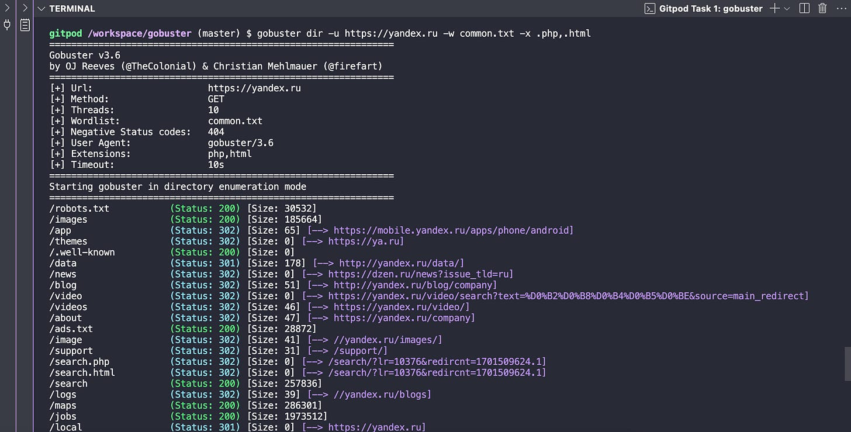Click the //yandex.ru/blogs] redirect text
The image size is (851, 432).
(383, 395)
